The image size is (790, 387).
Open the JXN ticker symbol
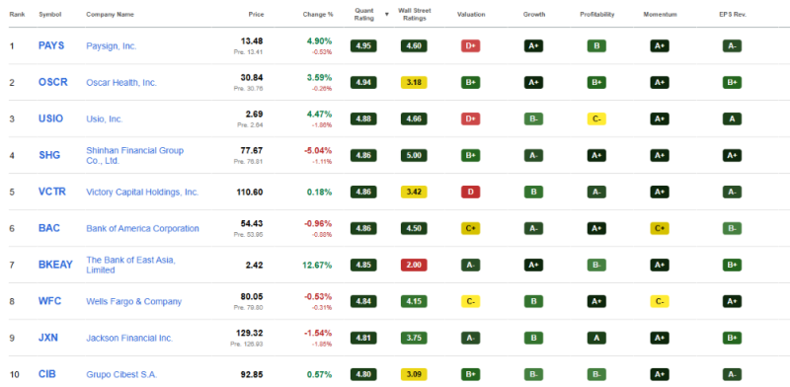pos(48,338)
